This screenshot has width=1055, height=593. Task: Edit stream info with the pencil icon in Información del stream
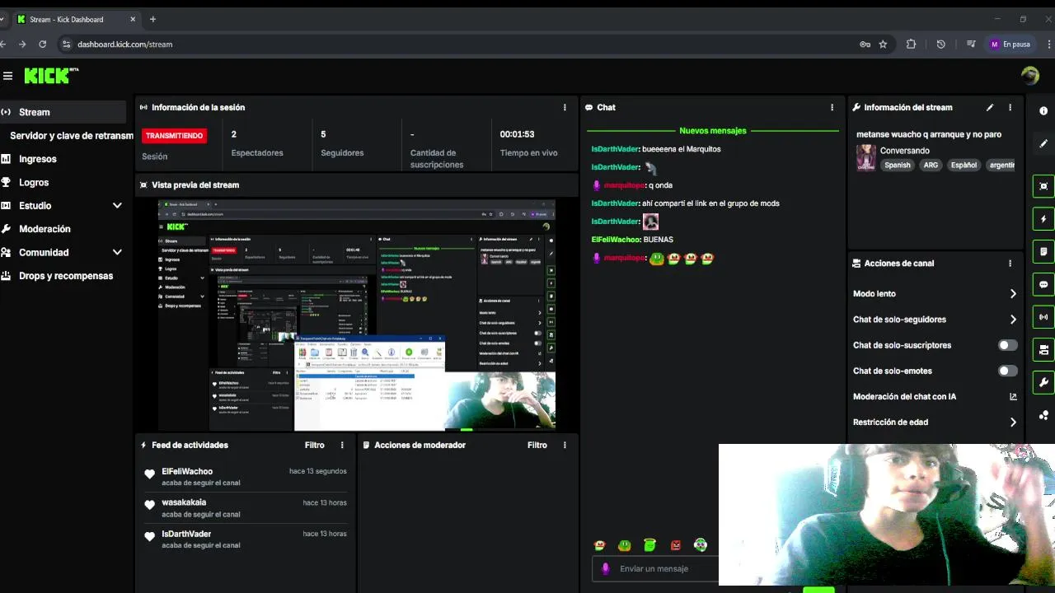tap(990, 107)
